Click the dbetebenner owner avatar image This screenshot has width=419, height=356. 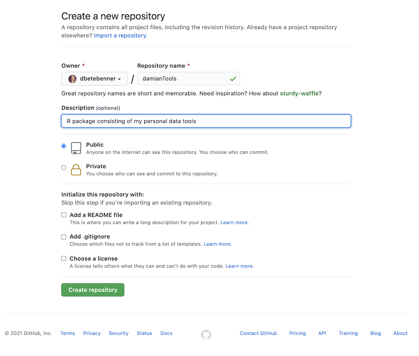tap(72, 79)
